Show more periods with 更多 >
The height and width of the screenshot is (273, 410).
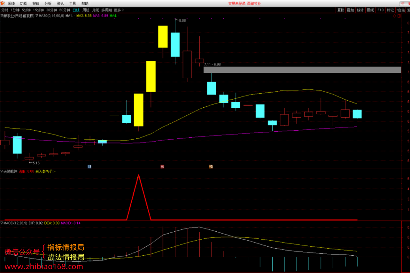(119, 10)
